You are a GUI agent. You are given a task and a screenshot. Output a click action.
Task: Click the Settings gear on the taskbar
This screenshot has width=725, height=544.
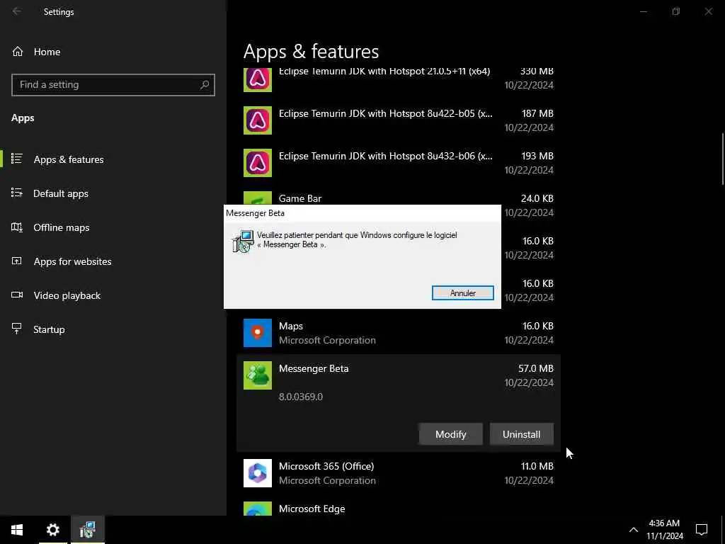click(53, 530)
